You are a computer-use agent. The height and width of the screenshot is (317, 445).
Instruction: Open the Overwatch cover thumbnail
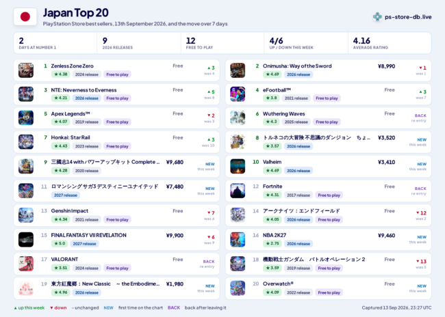tap(238, 288)
